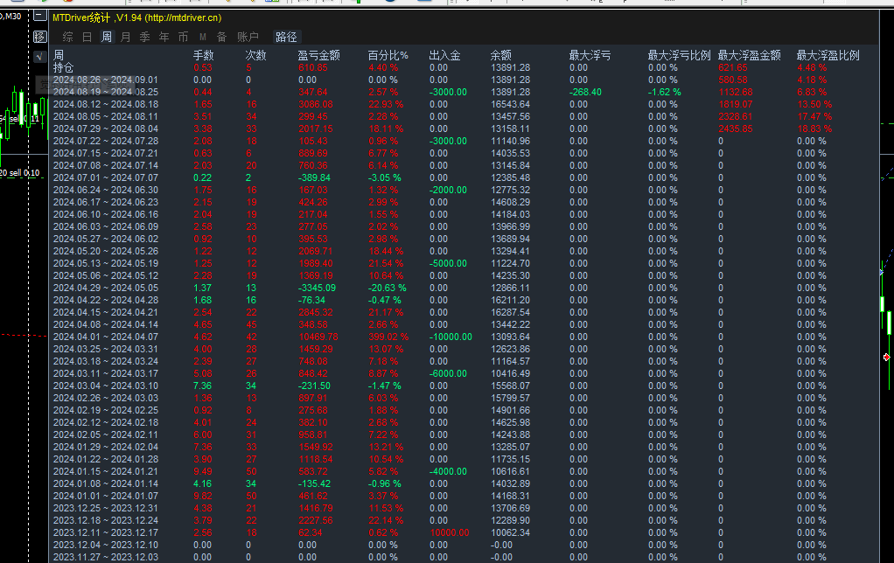Switch to the 综 summary tab
This screenshot has height=563, width=894.
68,37
